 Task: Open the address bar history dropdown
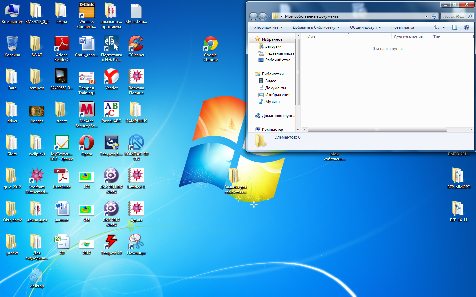click(x=426, y=16)
